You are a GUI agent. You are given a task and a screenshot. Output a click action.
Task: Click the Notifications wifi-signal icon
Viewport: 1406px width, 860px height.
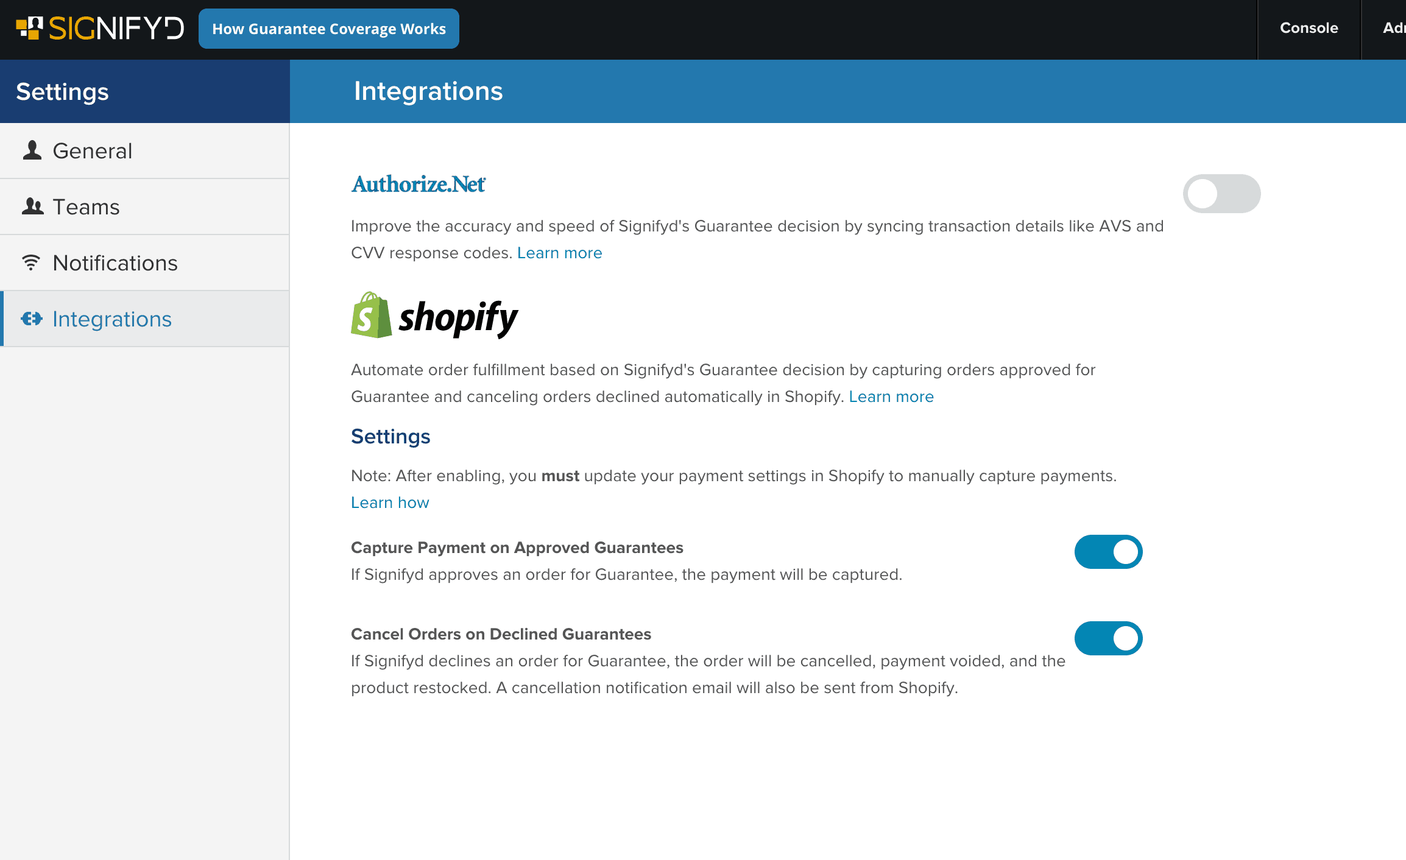[x=30, y=263]
